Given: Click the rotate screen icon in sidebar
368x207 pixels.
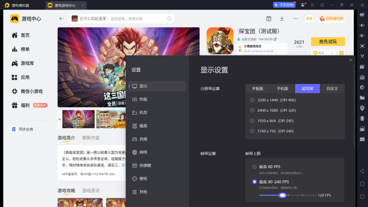Looking at the screenshot, I should (x=362, y=129).
